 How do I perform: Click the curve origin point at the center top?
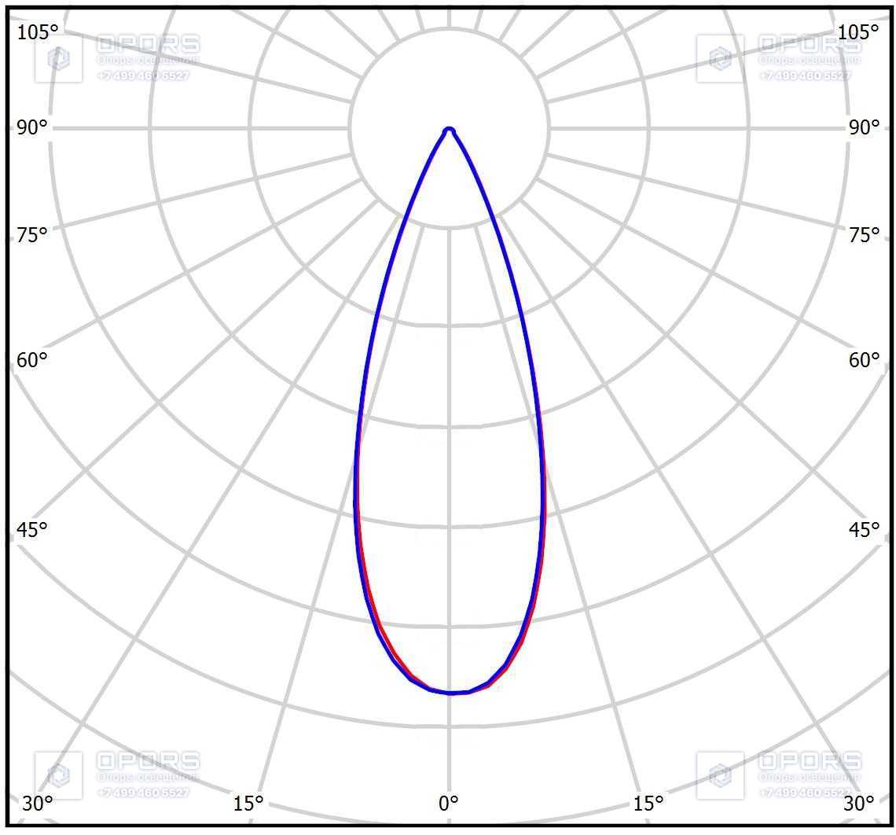[x=449, y=131]
